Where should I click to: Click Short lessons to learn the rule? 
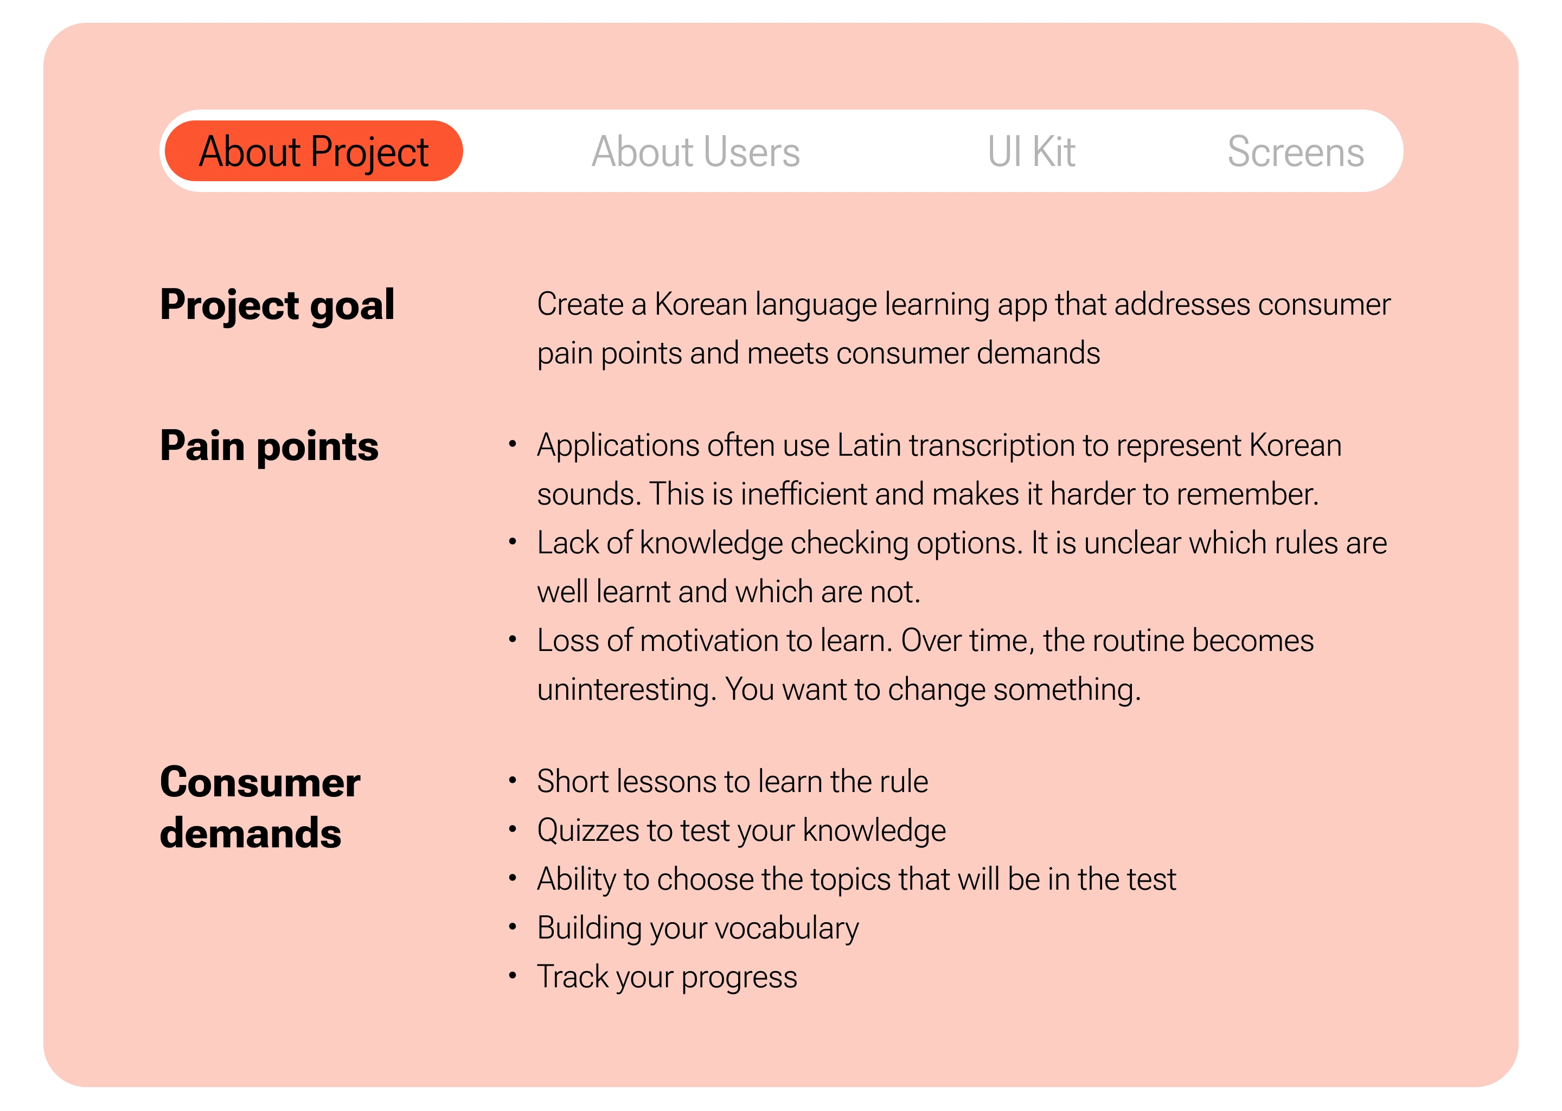click(732, 781)
